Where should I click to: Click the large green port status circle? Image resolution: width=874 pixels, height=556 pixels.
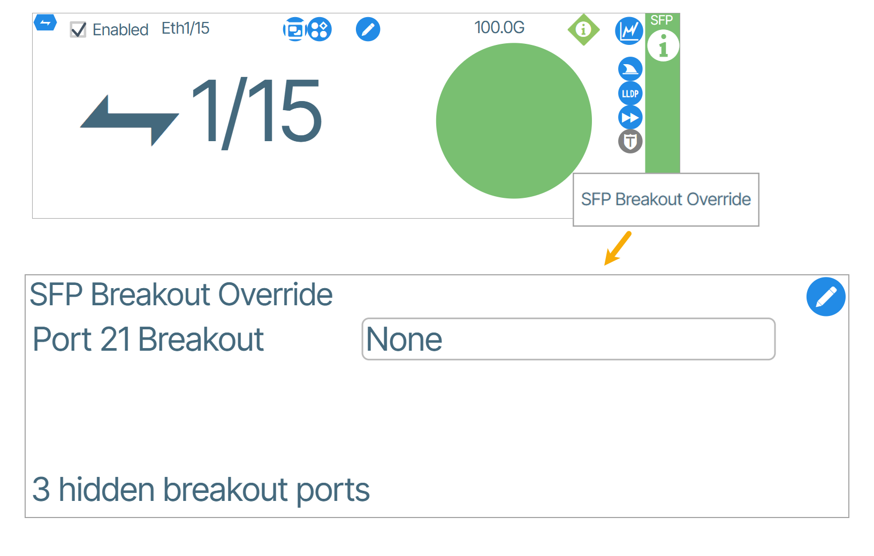[x=514, y=121]
